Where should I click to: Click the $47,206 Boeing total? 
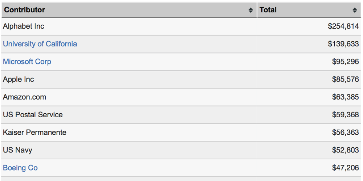(345, 168)
